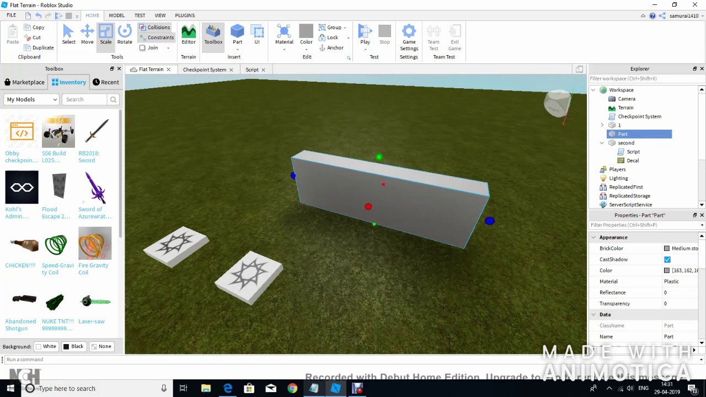The height and width of the screenshot is (397, 706).
Task: Show the Recent toolbox tab
Action: pyautogui.click(x=106, y=82)
